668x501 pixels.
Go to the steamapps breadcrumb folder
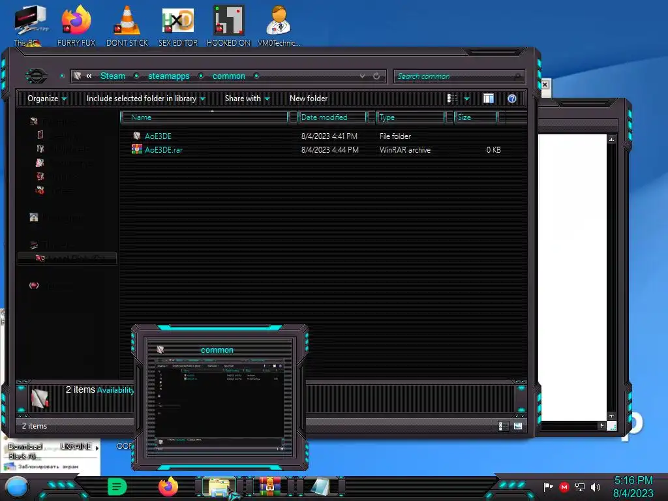169,76
